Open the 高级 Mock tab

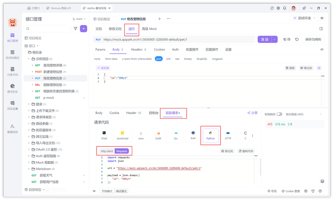coord(149,29)
